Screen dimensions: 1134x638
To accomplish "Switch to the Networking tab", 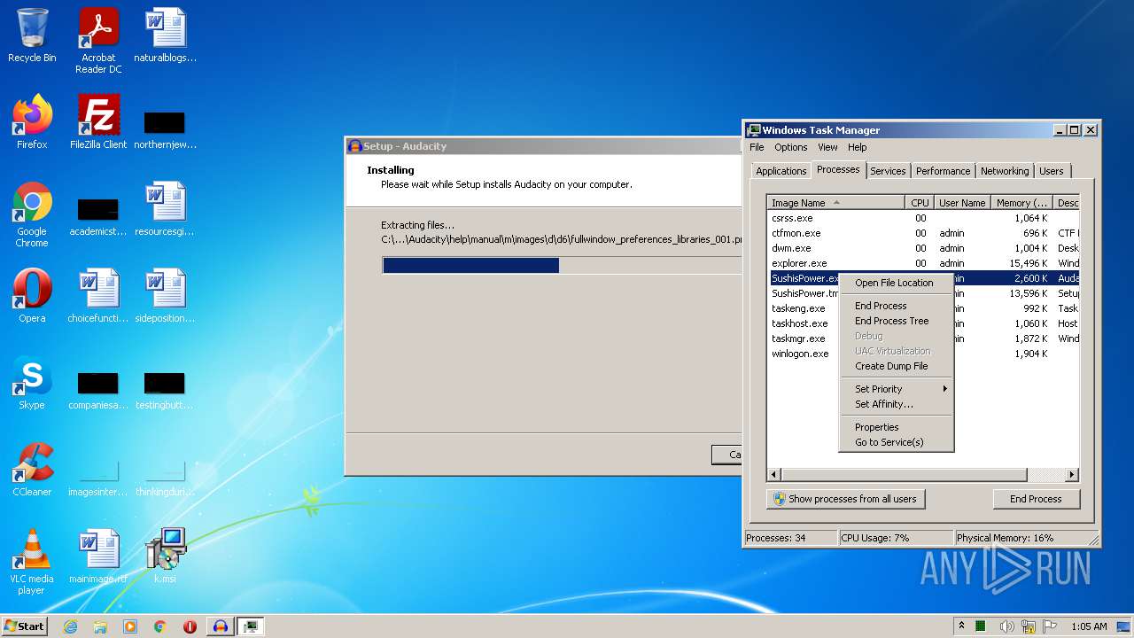I will (x=1005, y=171).
